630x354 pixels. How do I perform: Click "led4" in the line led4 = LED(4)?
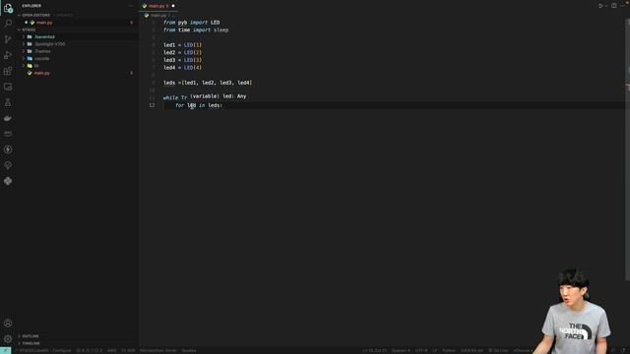(169, 68)
